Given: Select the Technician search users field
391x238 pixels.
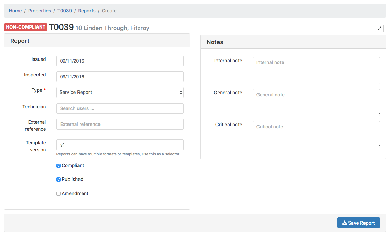Looking at the screenshot, I should pyautogui.click(x=120, y=108).
